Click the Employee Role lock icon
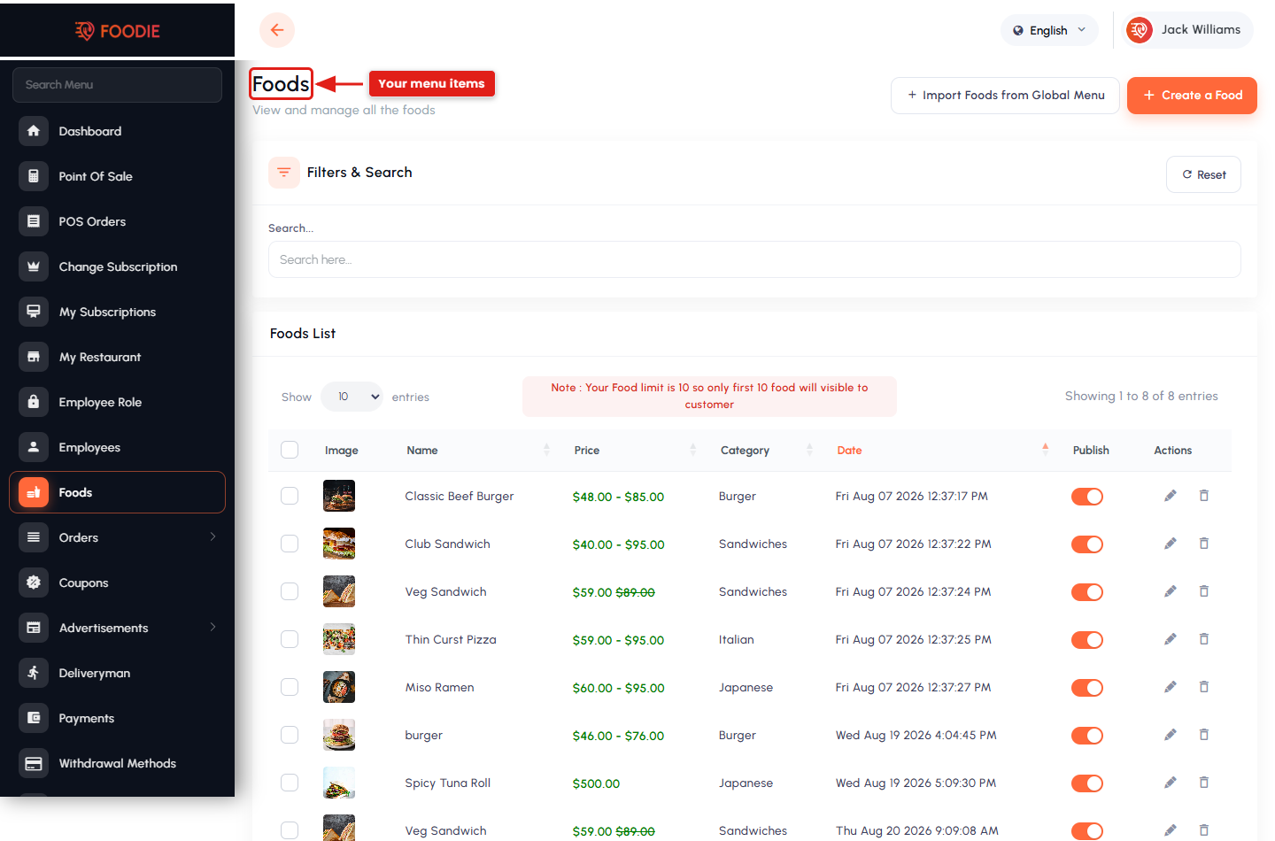 (x=34, y=402)
